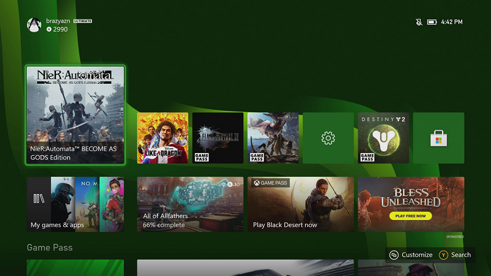491x276 pixels.
Task: View All of Allfathers achievement progress
Action: pos(190,204)
